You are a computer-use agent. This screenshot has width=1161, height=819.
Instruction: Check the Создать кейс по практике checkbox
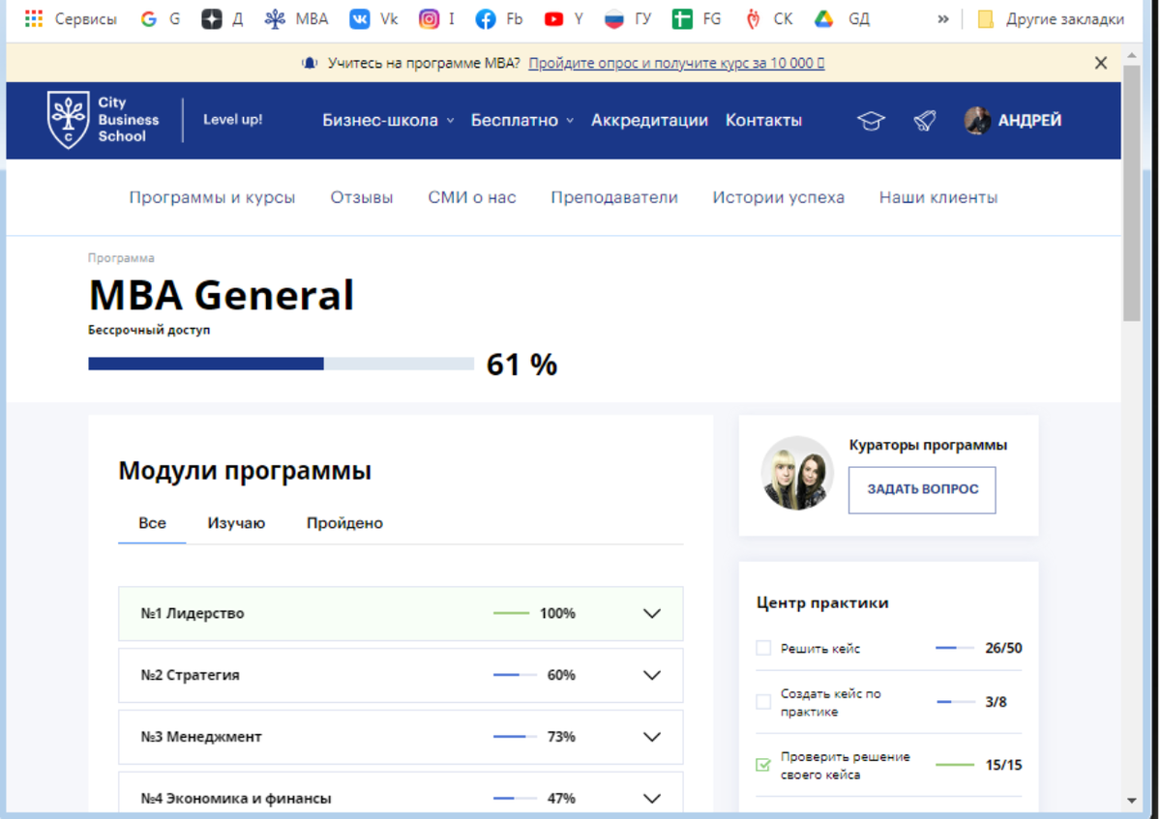763,702
